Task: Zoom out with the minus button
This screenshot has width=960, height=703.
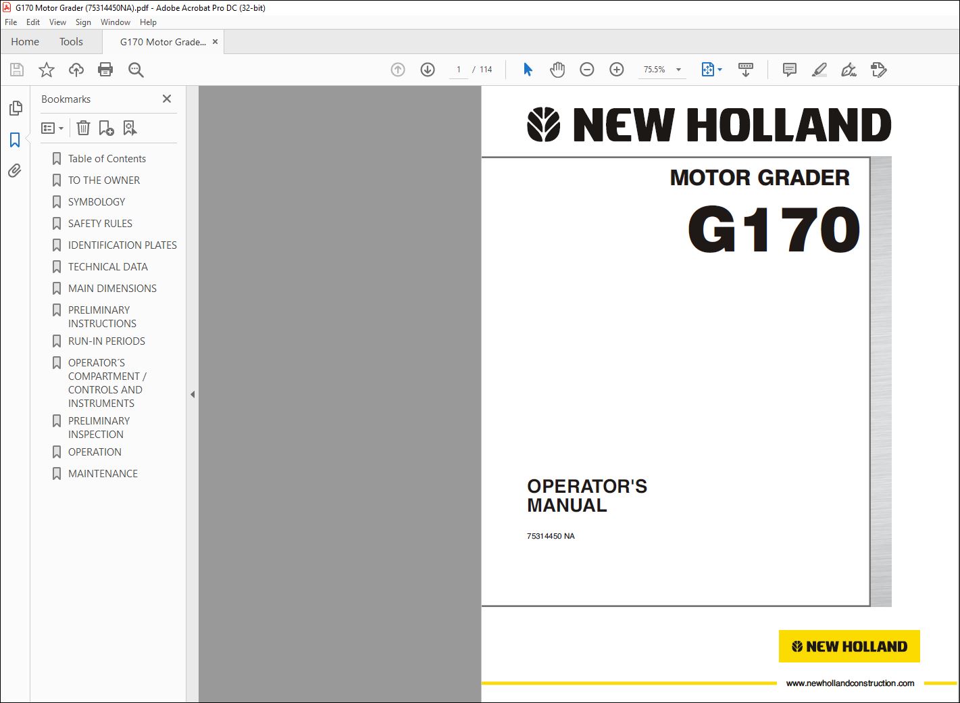Action: (x=587, y=70)
